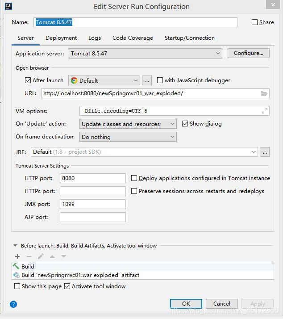
Task: Toggle Activate tool window checkbox
Action: pyautogui.click(x=67, y=286)
